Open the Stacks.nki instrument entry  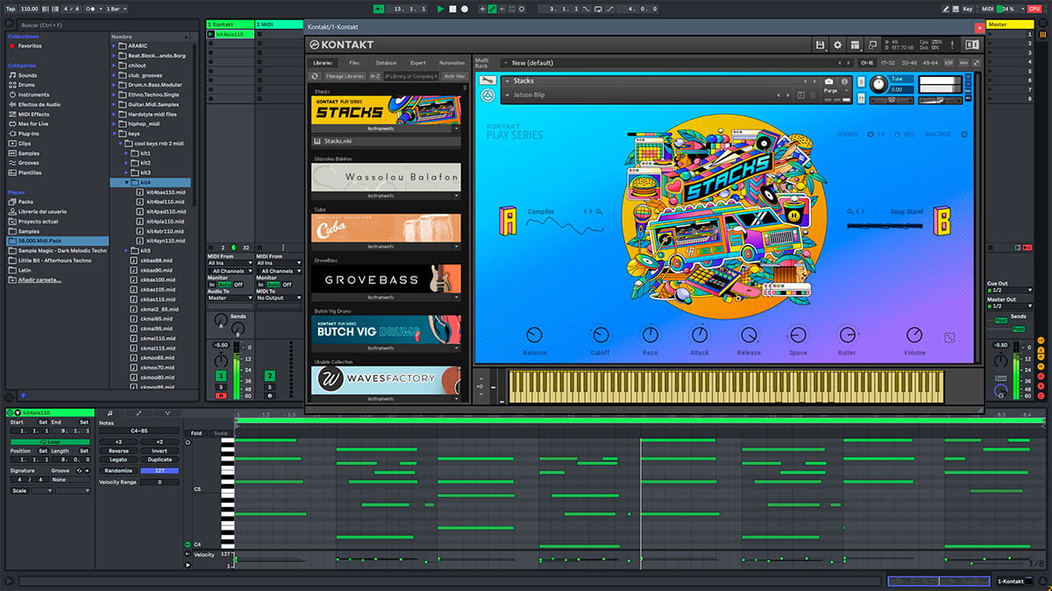386,141
